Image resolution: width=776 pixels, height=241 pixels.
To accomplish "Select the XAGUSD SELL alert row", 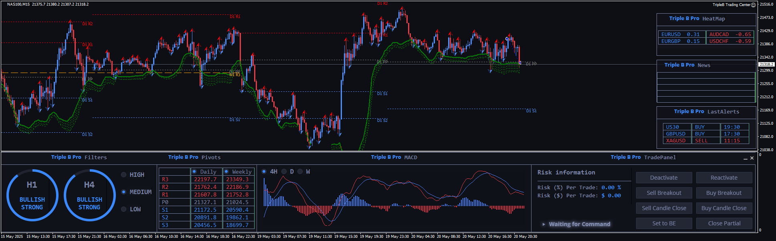I will pyautogui.click(x=705, y=141).
